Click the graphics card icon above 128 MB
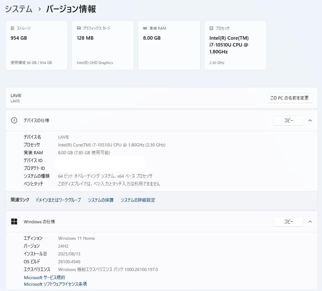322x291 pixels. pos(78,28)
